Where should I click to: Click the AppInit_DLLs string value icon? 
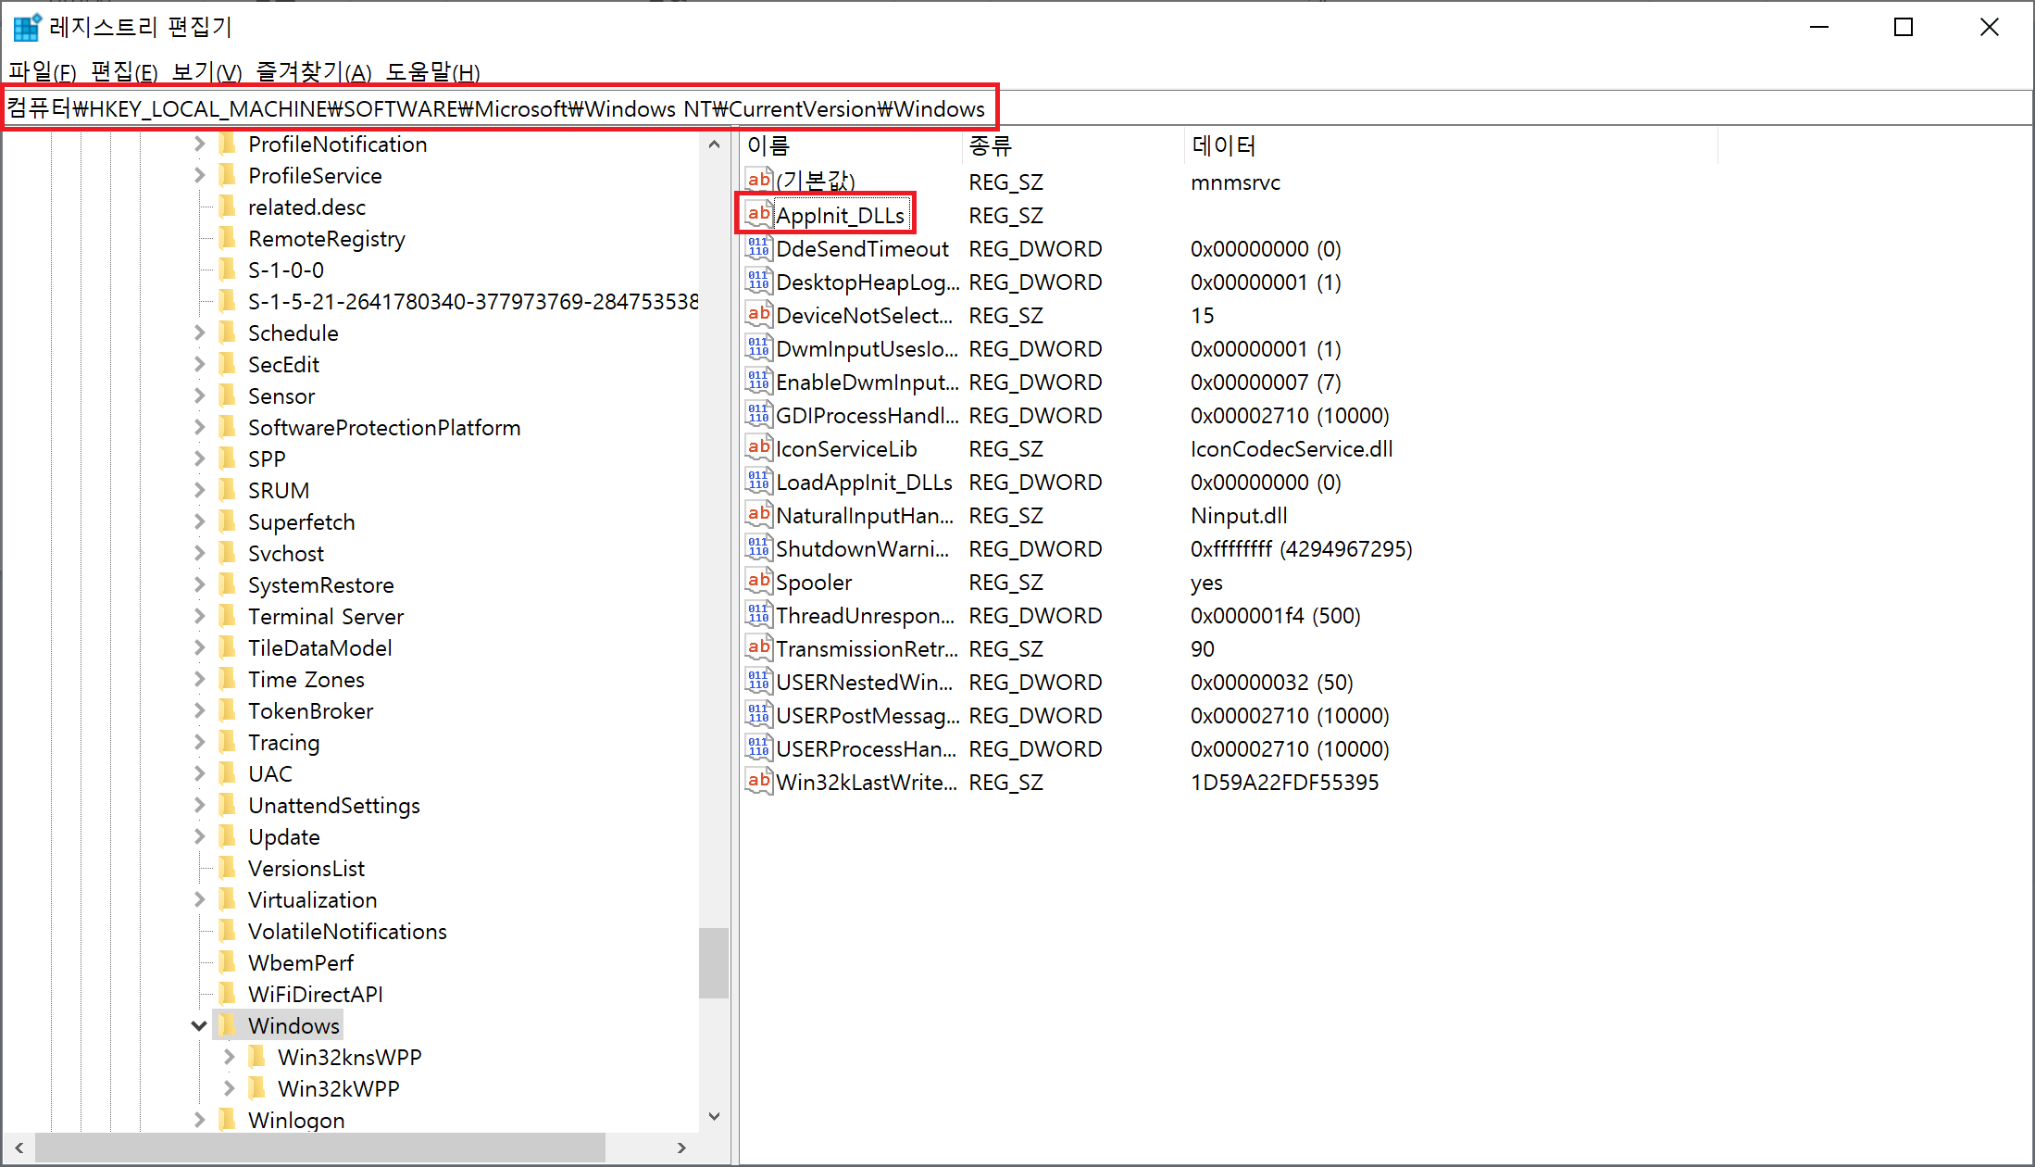(x=758, y=214)
